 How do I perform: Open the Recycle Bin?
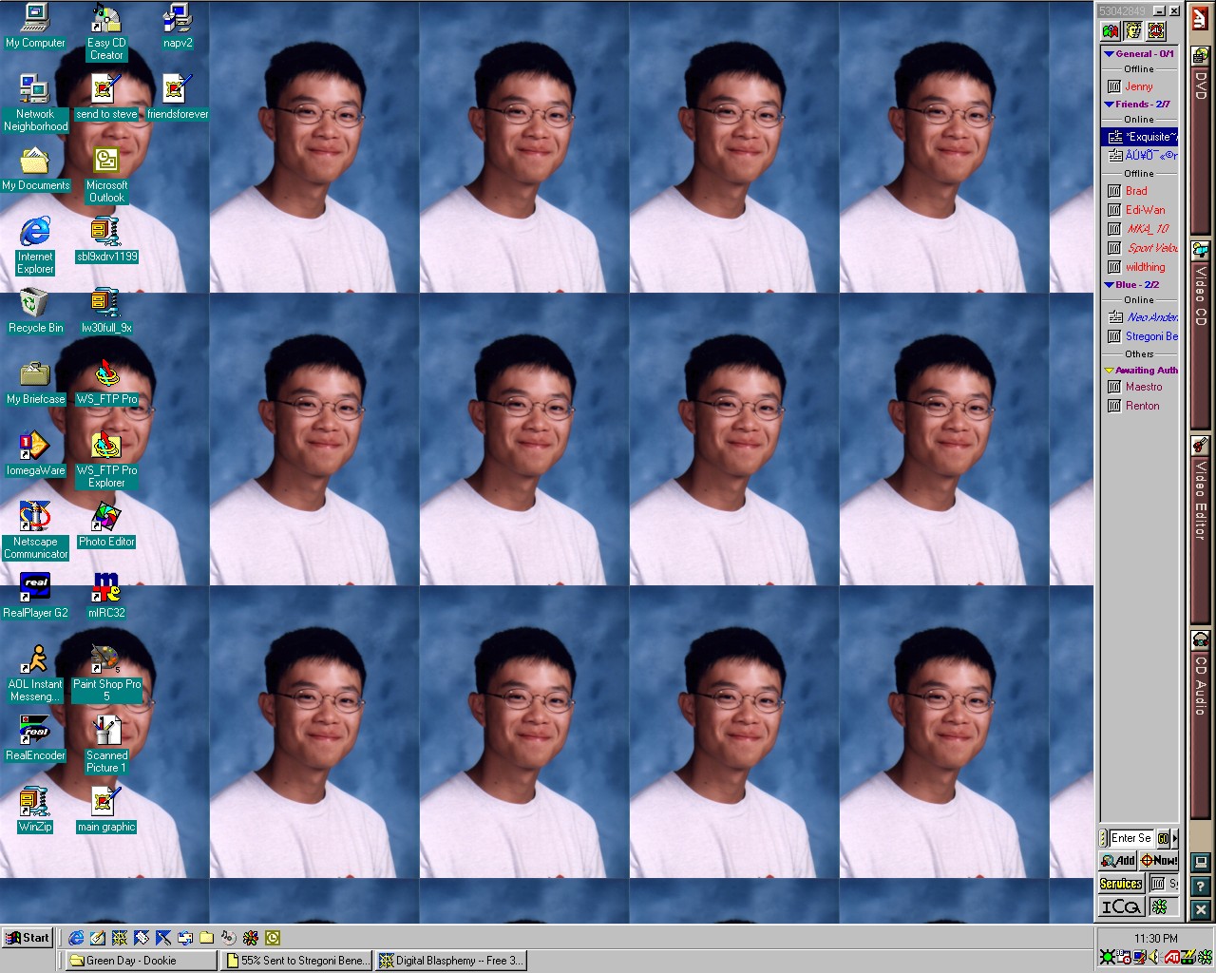click(x=35, y=312)
